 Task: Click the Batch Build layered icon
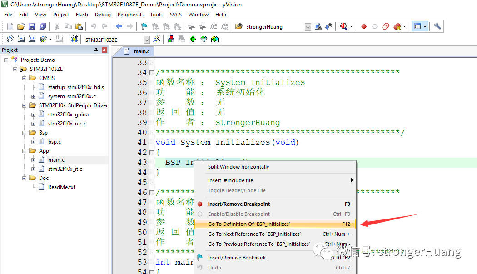click(44, 39)
